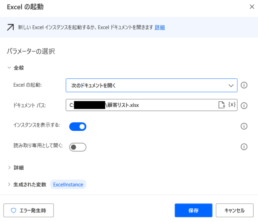The height and width of the screenshot is (222, 258).
Task: Click the インスタンスを表示する label
Action: pos(37,125)
